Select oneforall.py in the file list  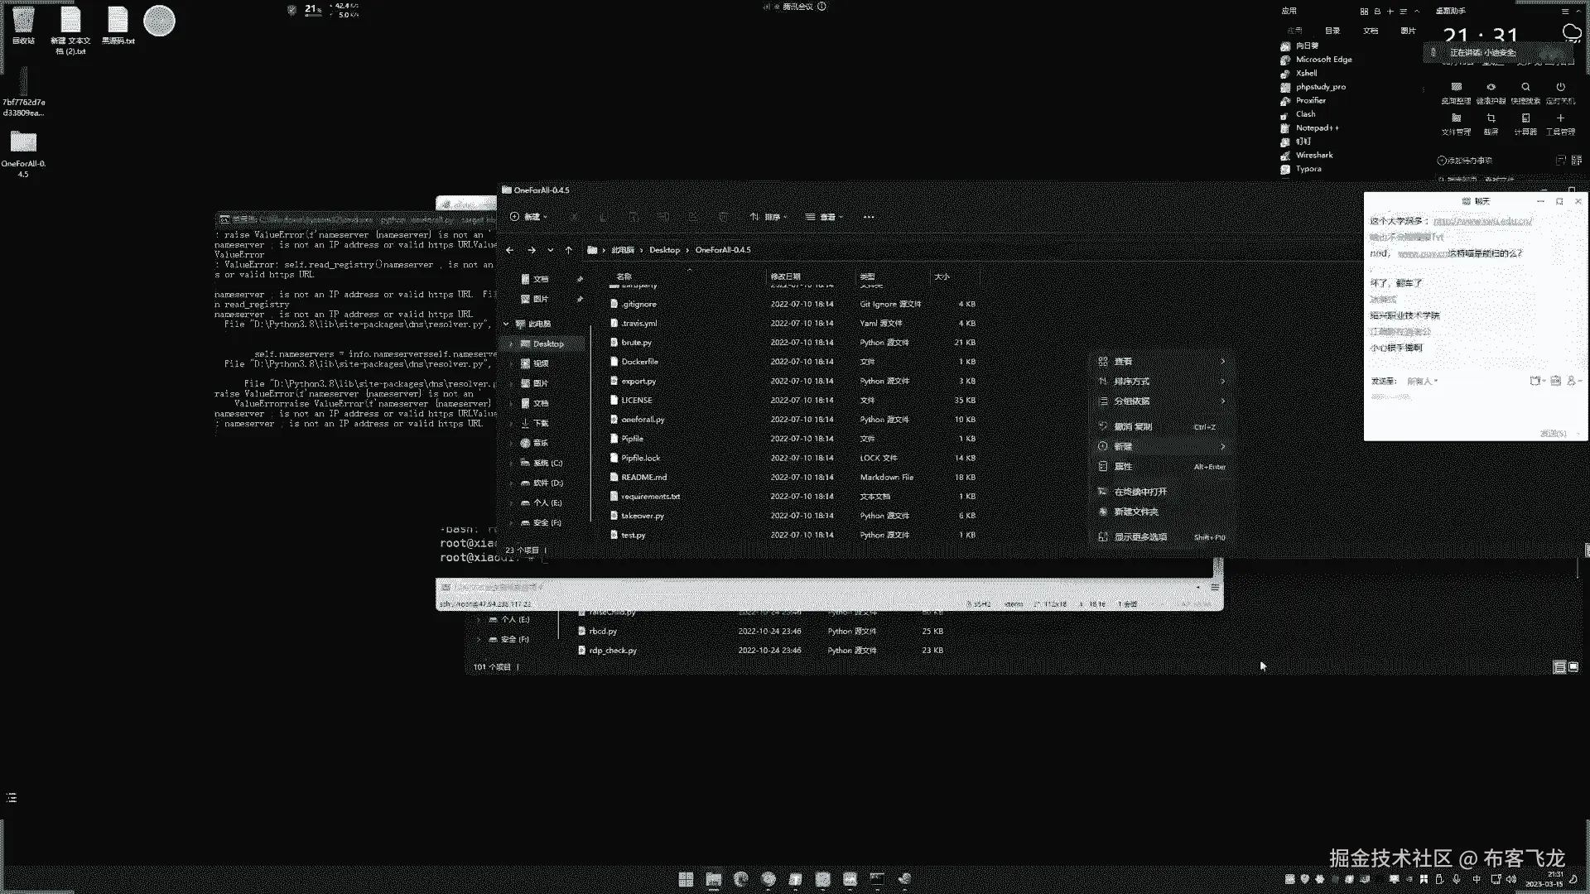pyautogui.click(x=643, y=420)
